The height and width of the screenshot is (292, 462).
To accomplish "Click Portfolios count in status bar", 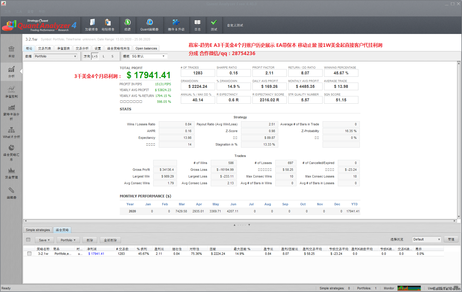I will click(x=367, y=288).
